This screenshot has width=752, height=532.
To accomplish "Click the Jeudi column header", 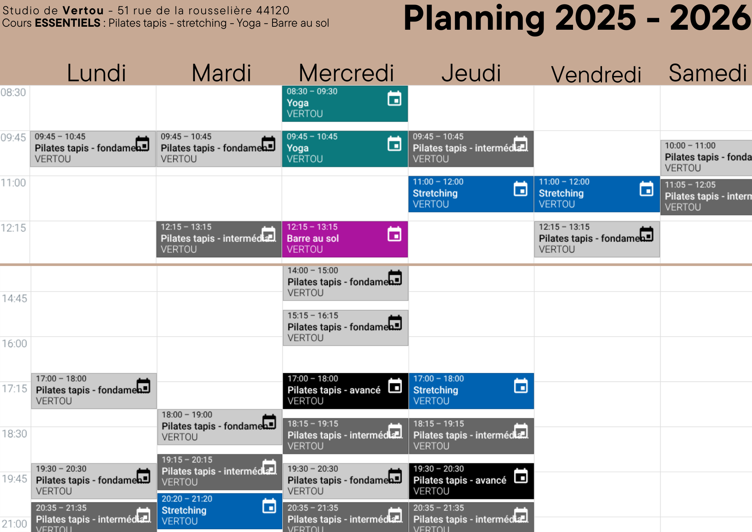I will click(x=471, y=73).
